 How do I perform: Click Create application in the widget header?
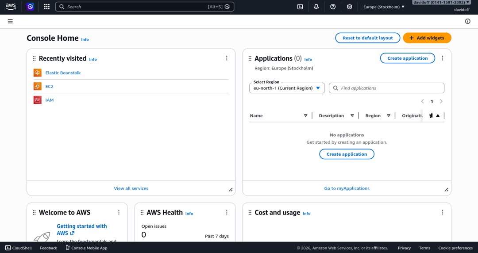(408, 58)
